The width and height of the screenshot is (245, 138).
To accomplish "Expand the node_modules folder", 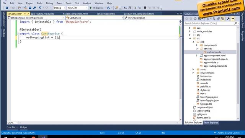I will click(190, 31).
